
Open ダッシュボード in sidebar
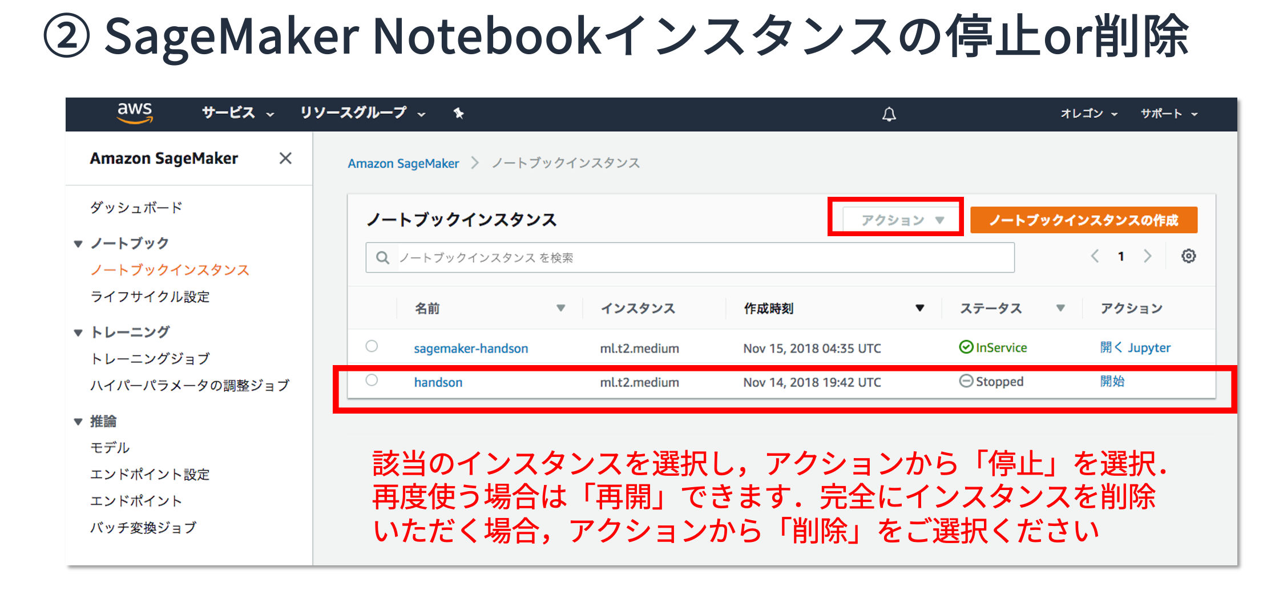click(136, 208)
